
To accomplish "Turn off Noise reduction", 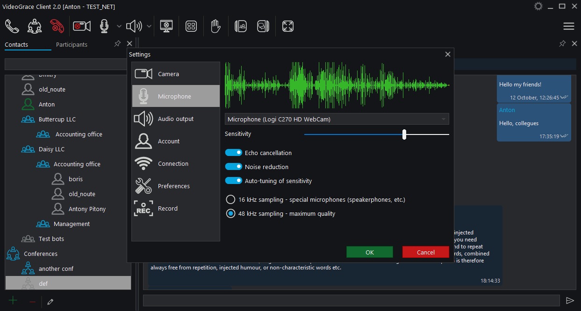I will 233,167.
